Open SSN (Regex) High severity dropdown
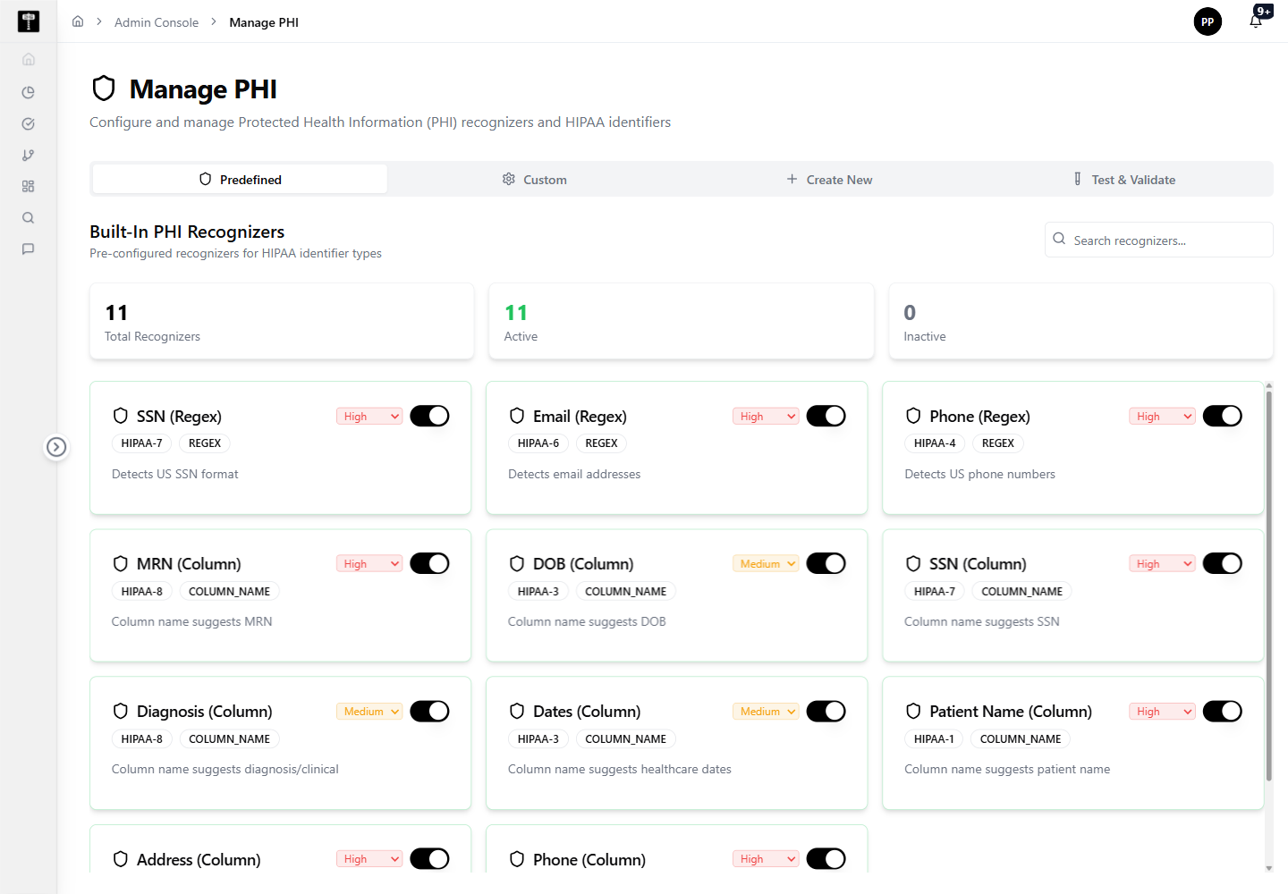 369,417
